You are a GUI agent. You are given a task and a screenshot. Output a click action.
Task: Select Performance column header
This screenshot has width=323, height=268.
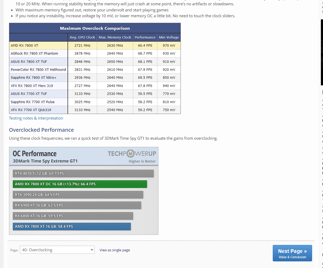(x=145, y=37)
